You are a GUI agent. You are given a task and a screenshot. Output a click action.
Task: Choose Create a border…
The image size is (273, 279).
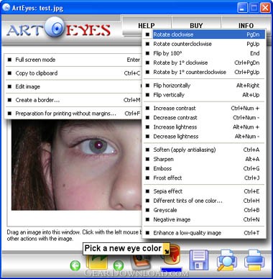coord(73,100)
